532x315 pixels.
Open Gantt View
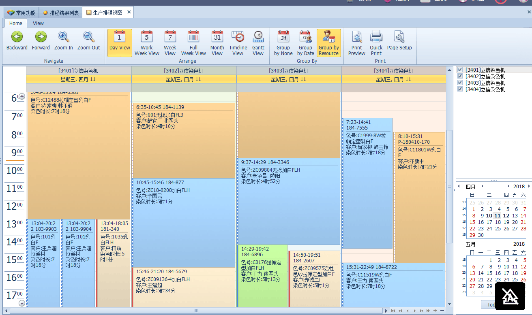coord(258,43)
